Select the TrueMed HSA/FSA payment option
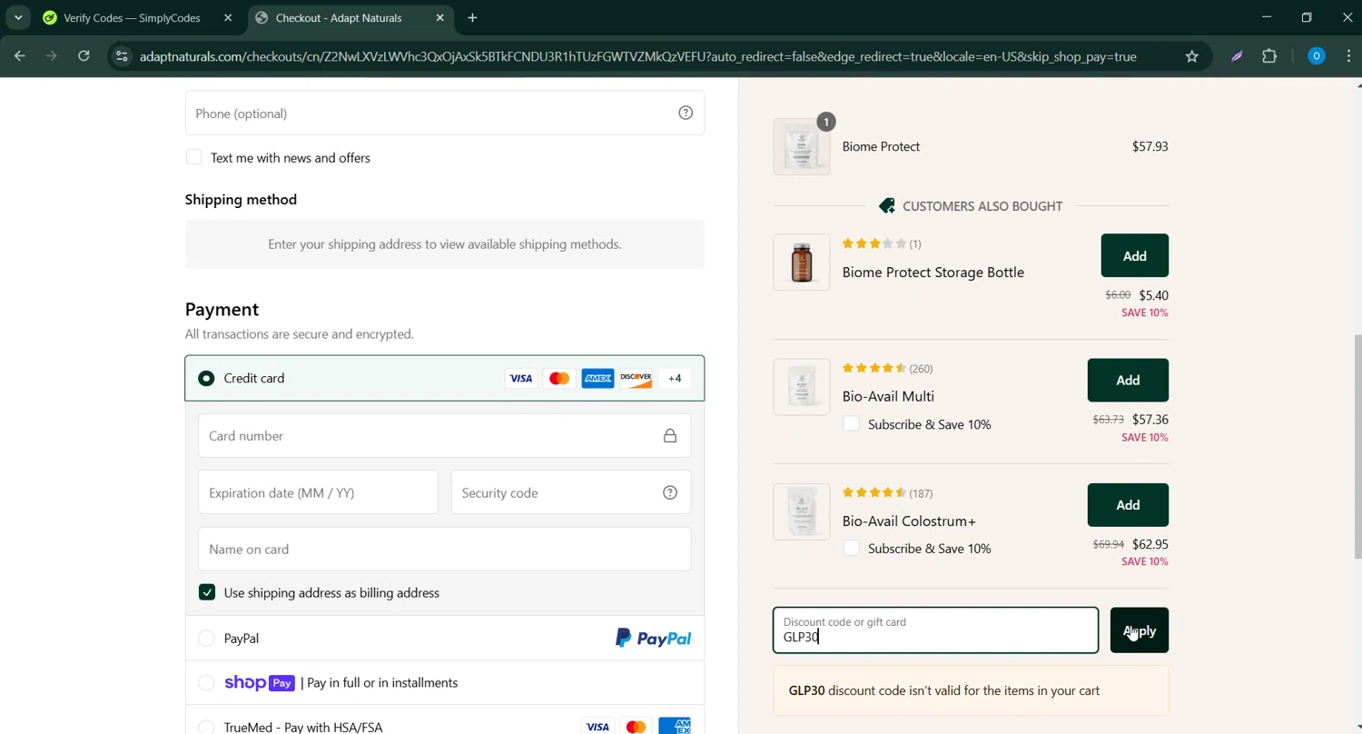 [x=206, y=727]
